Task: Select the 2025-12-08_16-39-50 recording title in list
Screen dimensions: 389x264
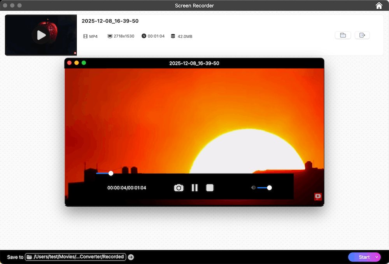Action: point(110,21)
